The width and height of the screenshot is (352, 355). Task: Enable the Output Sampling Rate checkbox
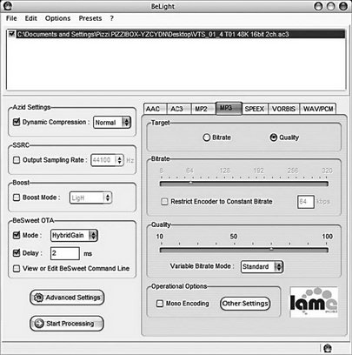pyautogui.click(x=17, y=160)
